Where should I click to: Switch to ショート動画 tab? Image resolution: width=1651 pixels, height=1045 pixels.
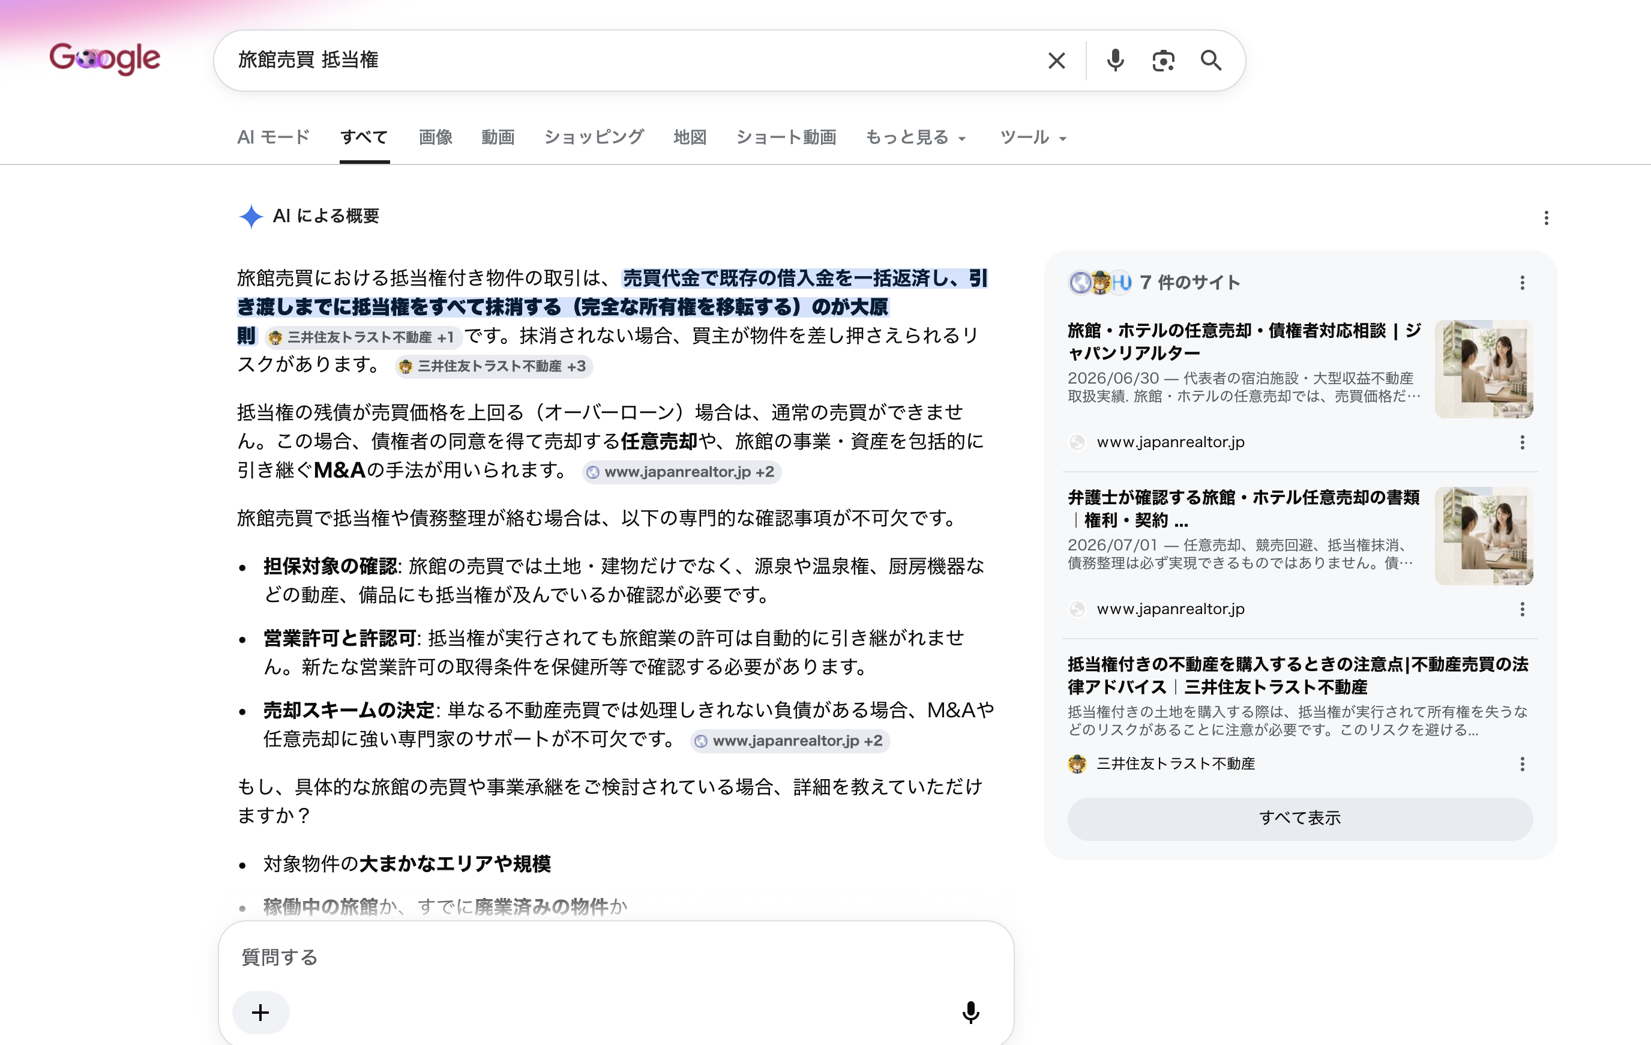[x=786, y=137]
